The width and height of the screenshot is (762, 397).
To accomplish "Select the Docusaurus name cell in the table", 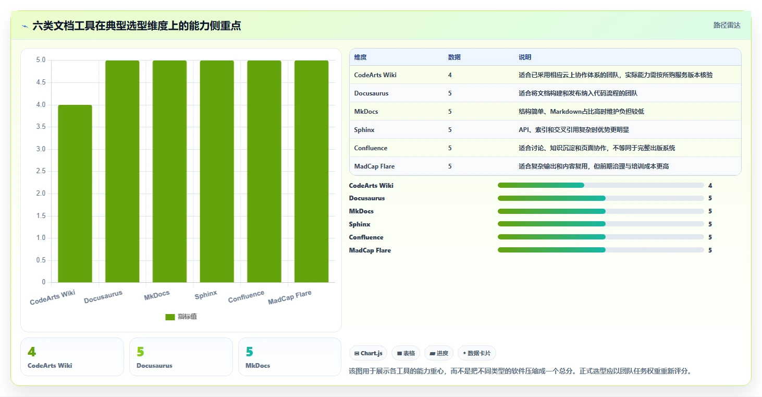I will pos(371,93).
